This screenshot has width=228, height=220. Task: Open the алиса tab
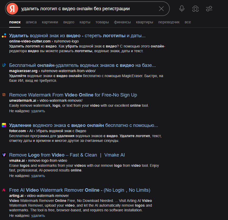(31, 22)
